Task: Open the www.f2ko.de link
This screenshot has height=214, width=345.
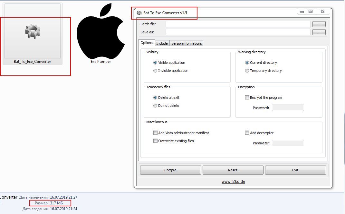Action: point(233,182)
